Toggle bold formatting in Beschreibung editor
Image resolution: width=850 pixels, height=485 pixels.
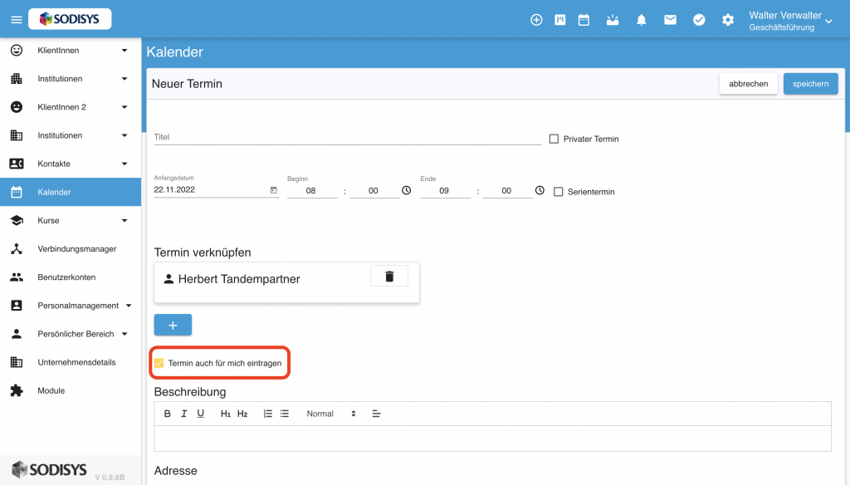click(x=167, y=414)
